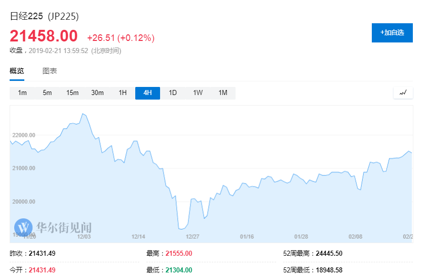
Task: Select the 1m interval
Action: click(22, 93)
